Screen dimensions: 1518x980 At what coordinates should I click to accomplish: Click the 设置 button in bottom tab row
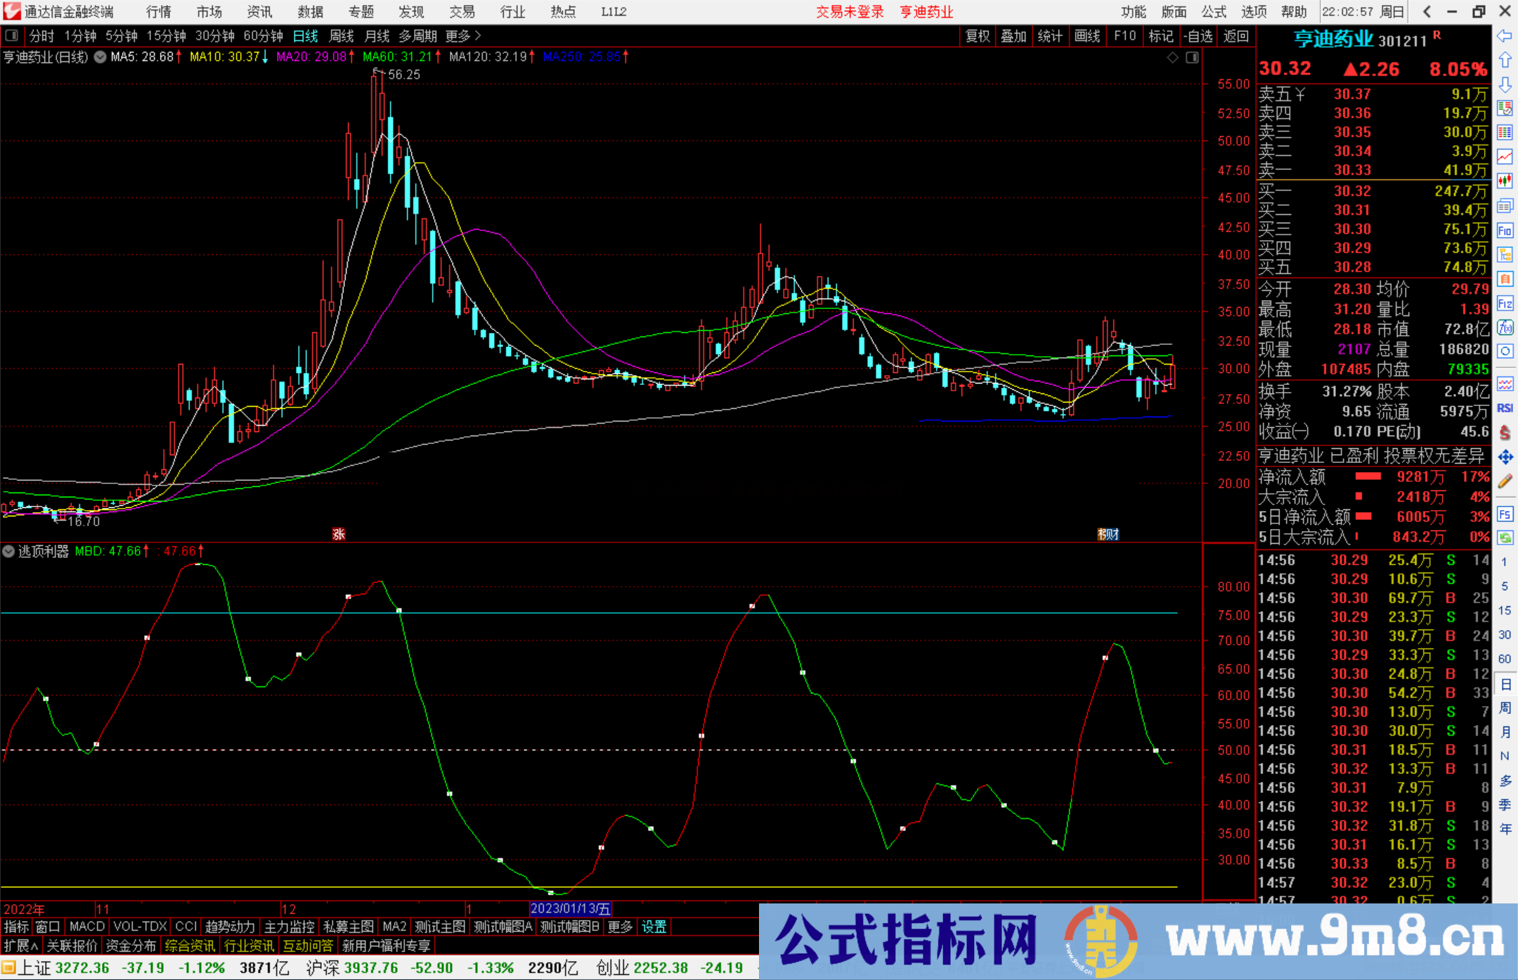tap(654, 927)
